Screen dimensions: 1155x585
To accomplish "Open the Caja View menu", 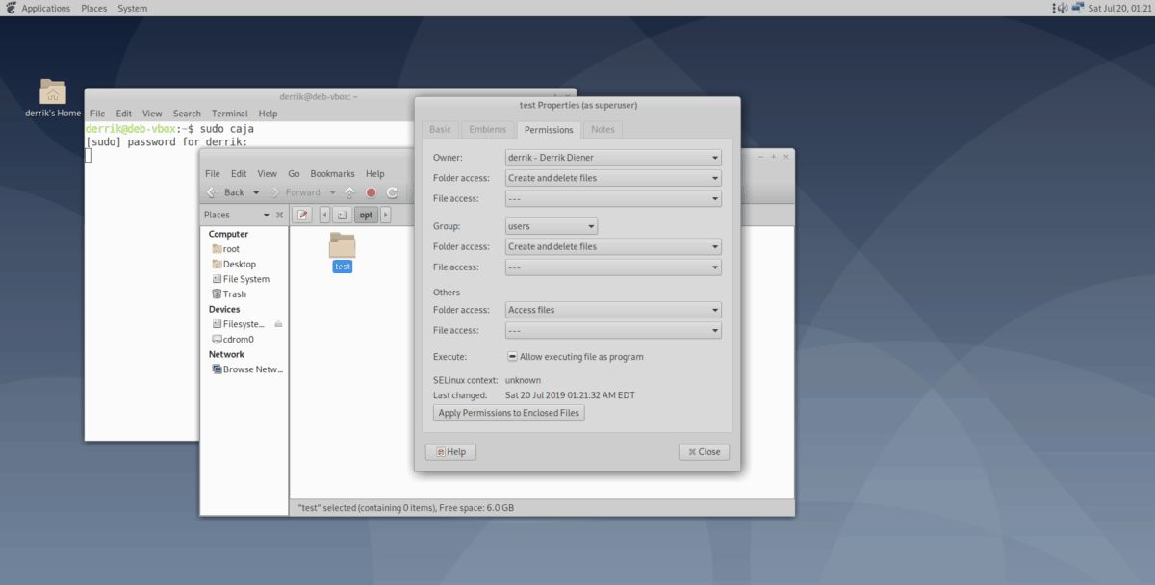I will click(x=267, y=174).
